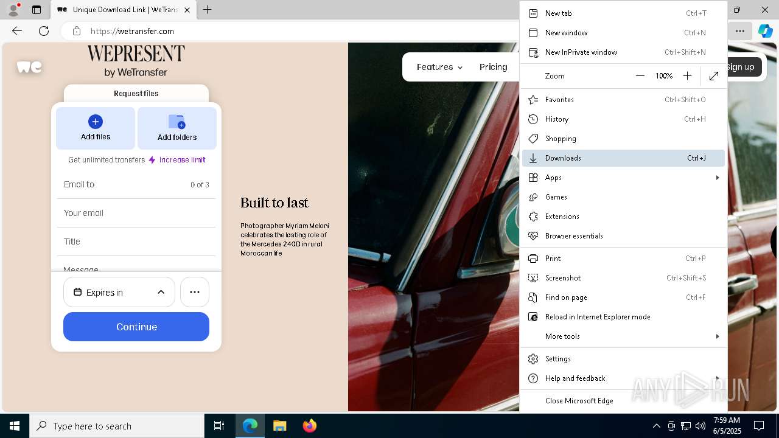Expand the More tools submenu
The image size is (779, 438).
point(623,336)
